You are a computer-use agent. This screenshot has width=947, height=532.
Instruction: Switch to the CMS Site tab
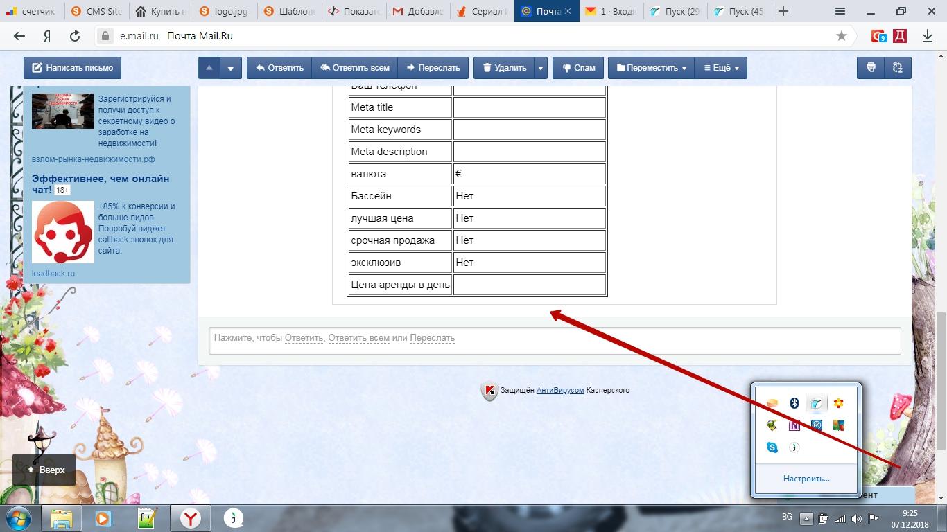96,11
